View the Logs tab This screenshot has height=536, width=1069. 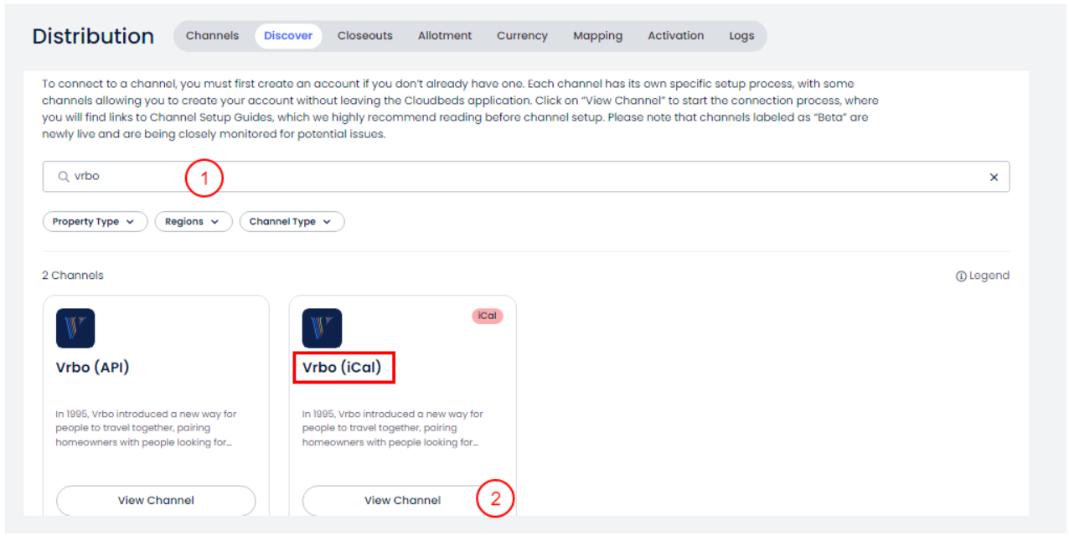pyautogui.click(x=741, y=36)
